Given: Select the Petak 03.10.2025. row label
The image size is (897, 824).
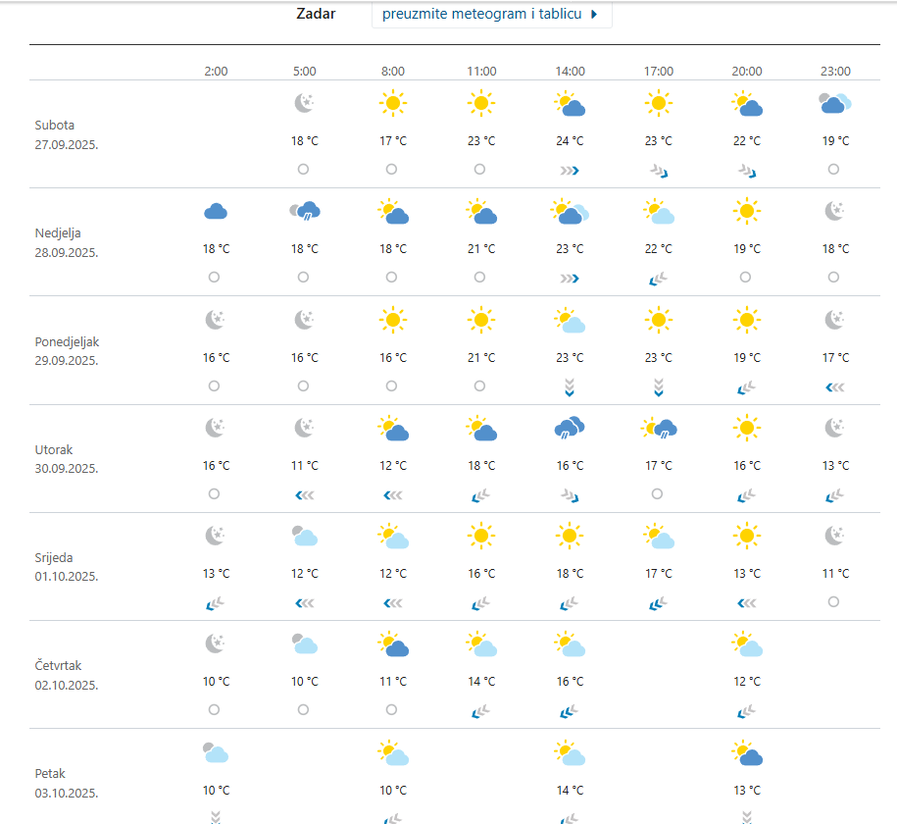Looking at the screenshot, I should pyautogui.click(x=67, y=783).
